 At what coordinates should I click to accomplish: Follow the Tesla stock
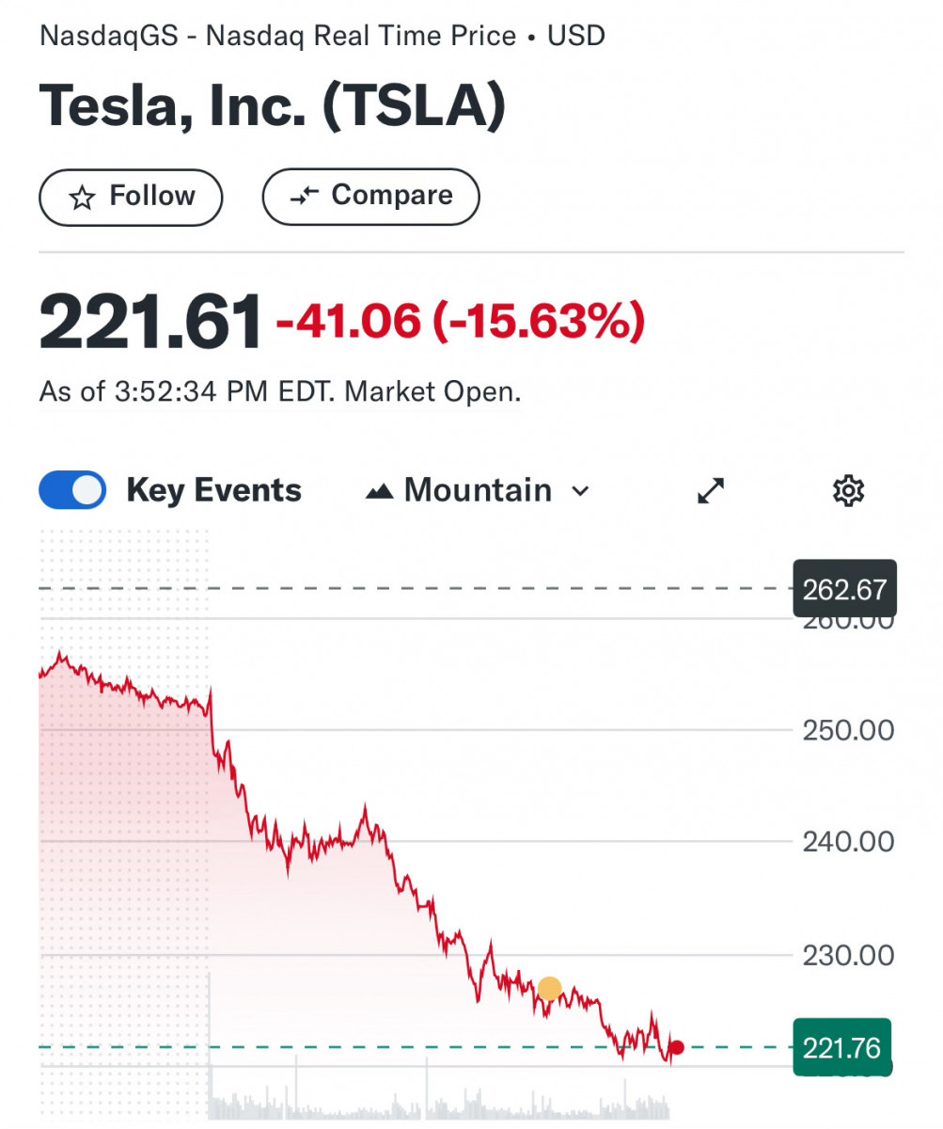[x=131, y=197]
